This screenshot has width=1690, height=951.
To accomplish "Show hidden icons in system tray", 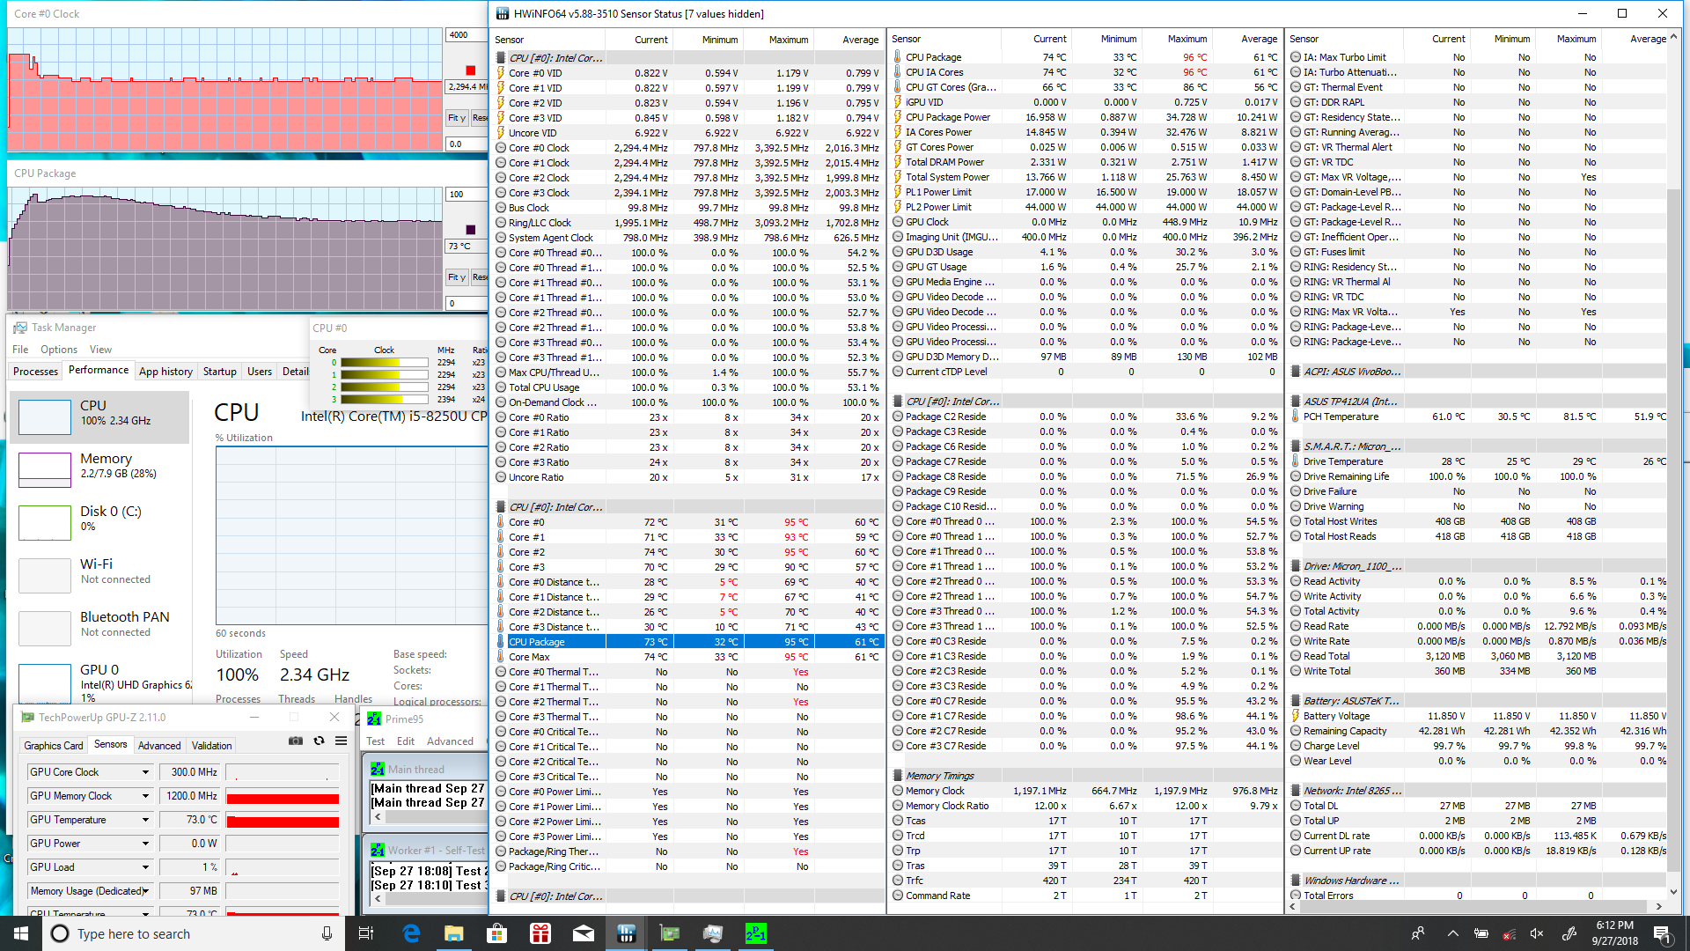I will point(1452,933).
